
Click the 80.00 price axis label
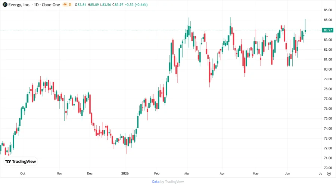coord(328,69)
